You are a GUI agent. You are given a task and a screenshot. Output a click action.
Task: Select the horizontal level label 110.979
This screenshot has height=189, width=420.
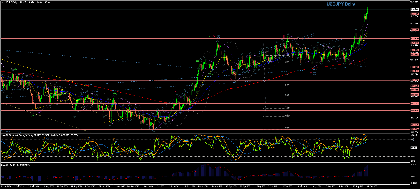[414, 43]
